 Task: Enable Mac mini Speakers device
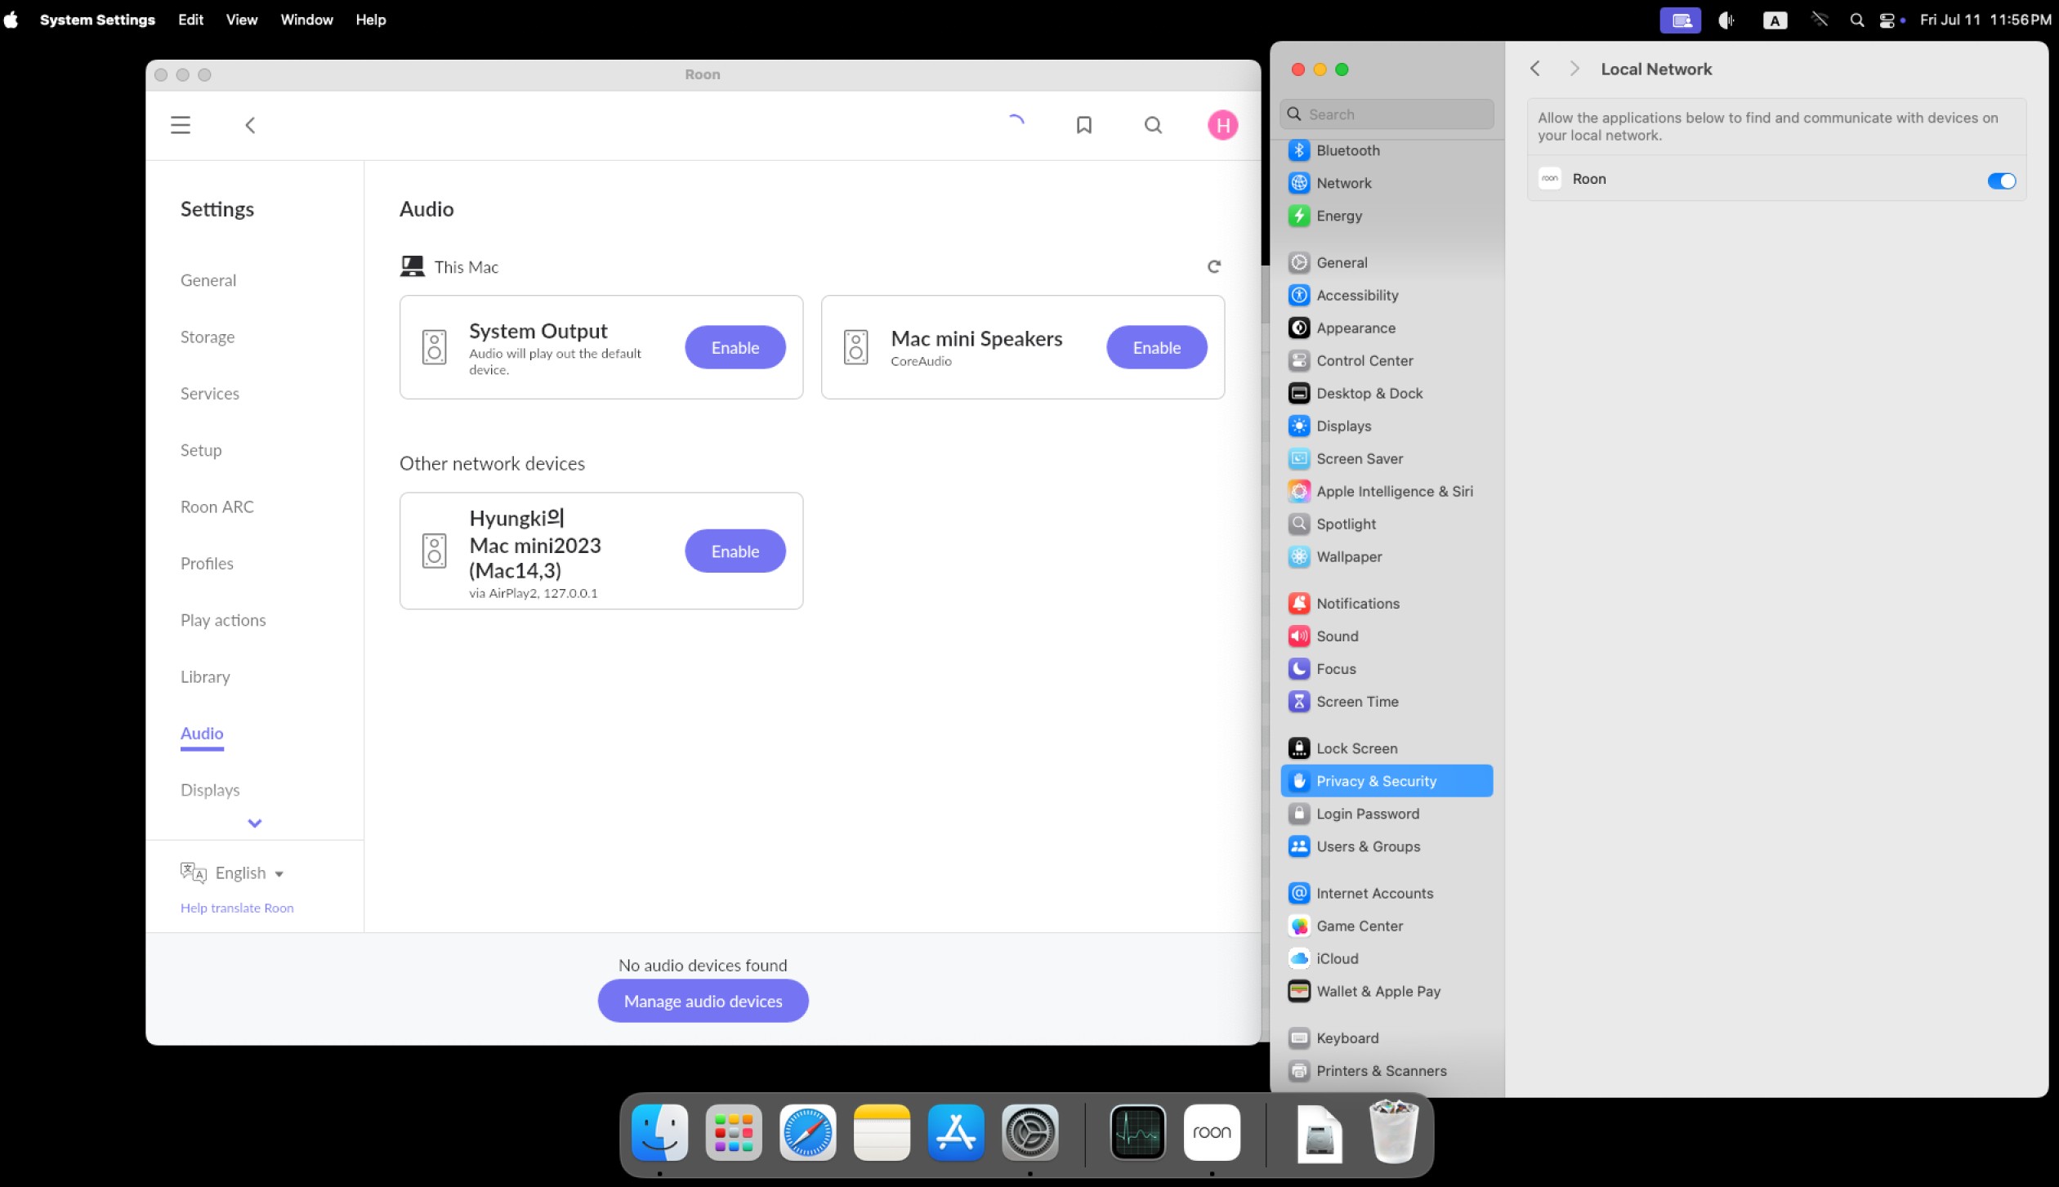(x=1156, y=348)
